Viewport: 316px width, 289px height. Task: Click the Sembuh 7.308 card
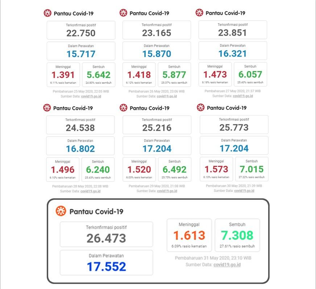pos(237,235)
